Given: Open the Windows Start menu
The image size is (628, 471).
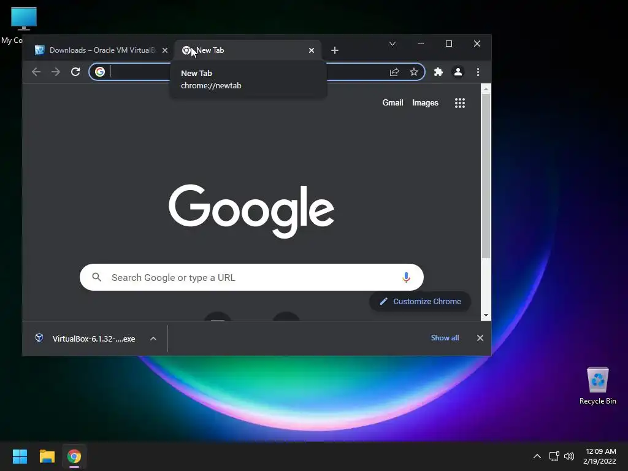Looking at the screenshot, I should [x=20, y=456].
